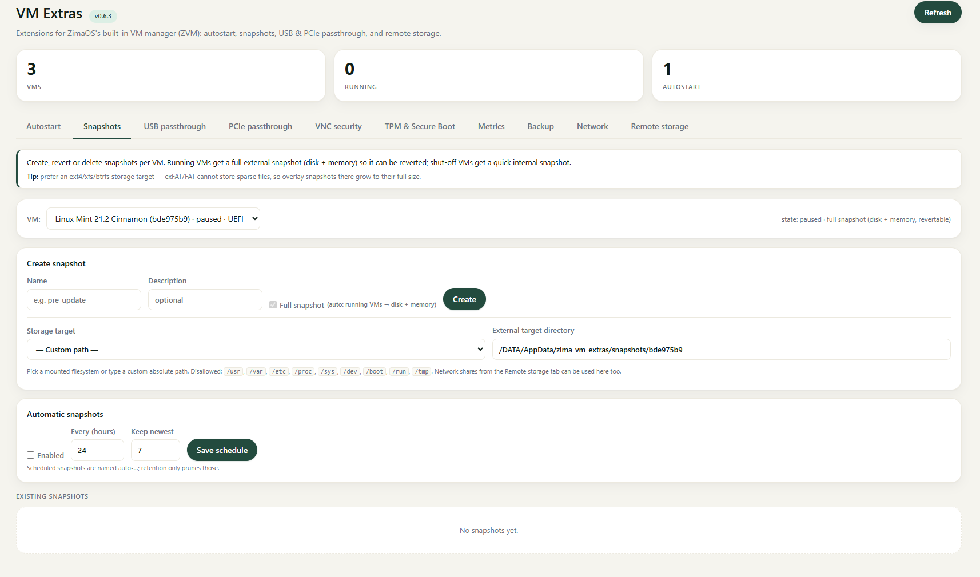Click the snapshot Description field
Screen dimensions: 980x577
[205, 300]
